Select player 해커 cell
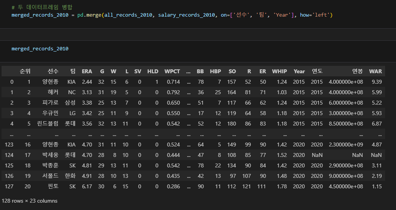396x210 pixels. click(x=53, y=92)
